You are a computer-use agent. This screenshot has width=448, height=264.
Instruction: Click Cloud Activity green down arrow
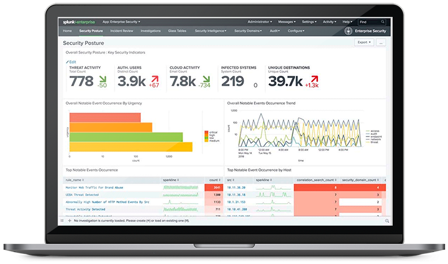click(206, 79)
